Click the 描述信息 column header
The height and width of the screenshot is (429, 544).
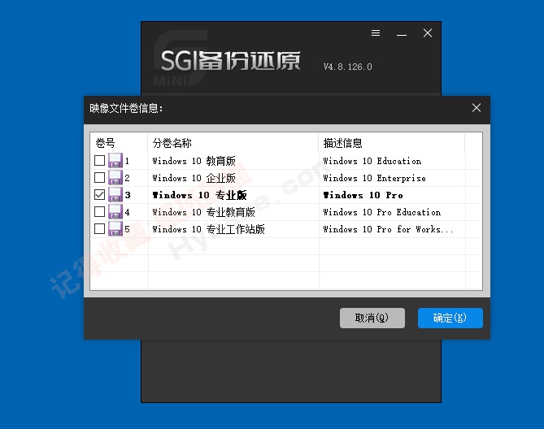(x=392, y=143)
